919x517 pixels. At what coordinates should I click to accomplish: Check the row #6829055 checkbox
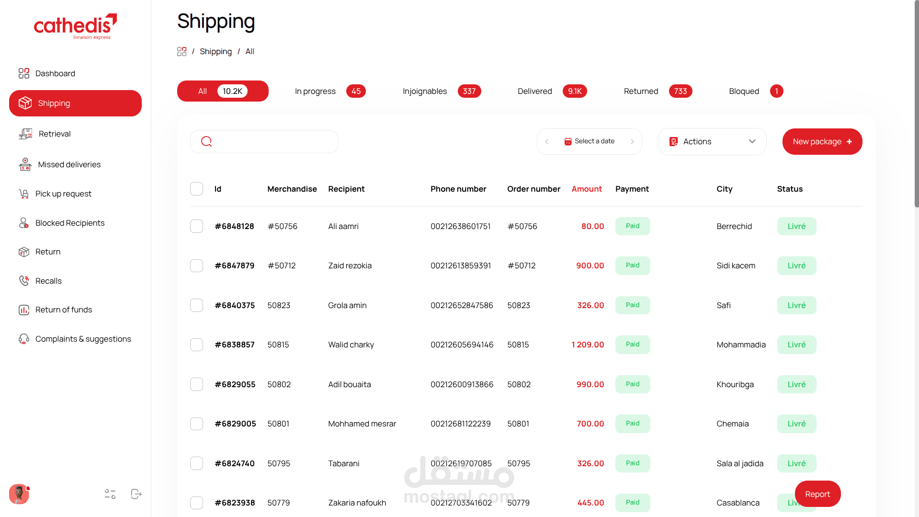196,384
